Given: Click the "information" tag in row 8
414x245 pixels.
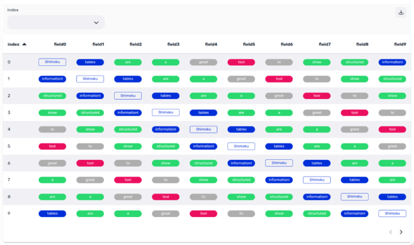Looking at the screenshot, I should pos(317,197).
